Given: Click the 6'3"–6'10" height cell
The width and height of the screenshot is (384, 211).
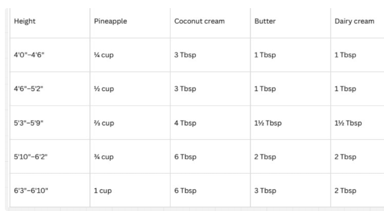Looking at the screenshot, I should tap(50, 190).
